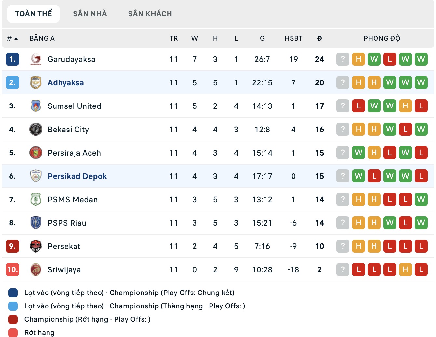Toggle the last W badge for Adhyaksa

421,82
